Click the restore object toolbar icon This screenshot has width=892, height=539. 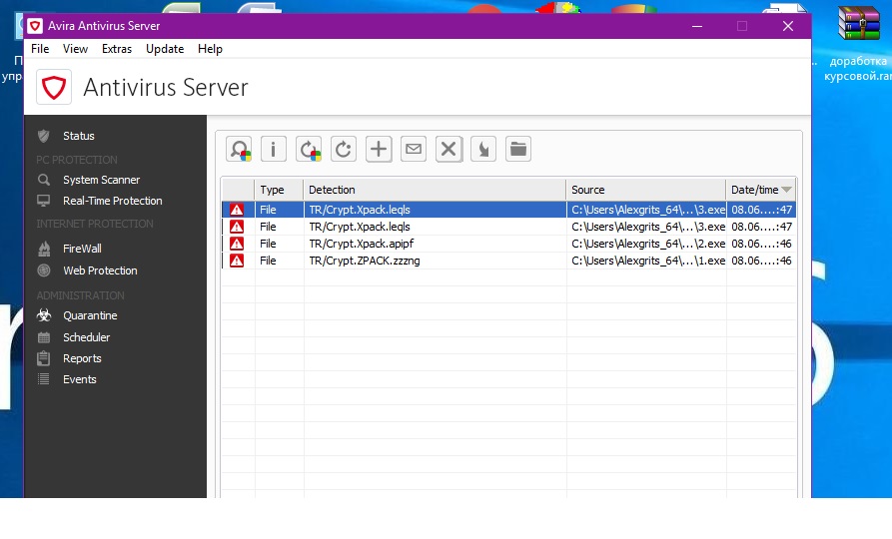pos(343,150)
